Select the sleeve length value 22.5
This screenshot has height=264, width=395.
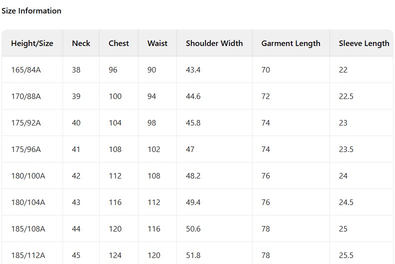coord(346,96)
